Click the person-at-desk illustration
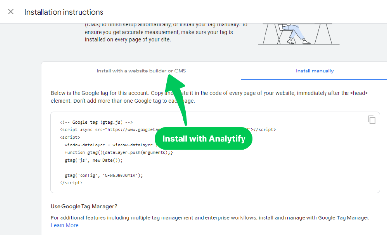 299,34
